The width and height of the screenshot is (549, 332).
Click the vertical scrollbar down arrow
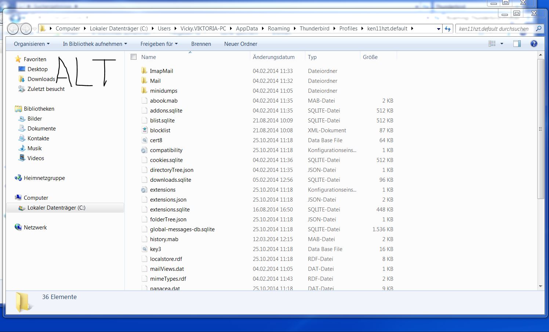tap(540, 286)
